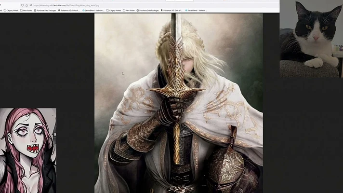Open the first ServerBlend - Valheim bookmark
This screenshot has width=343, height=193.
click(93, 10)
